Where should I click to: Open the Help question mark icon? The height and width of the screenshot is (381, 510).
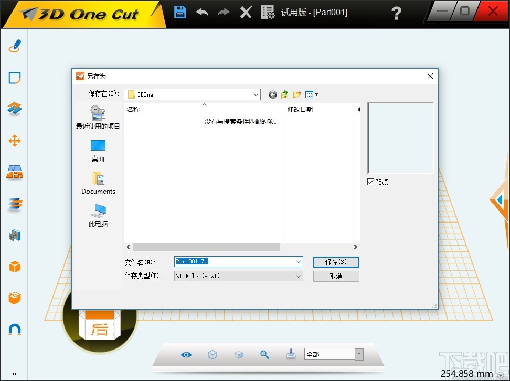pos(397,13)
